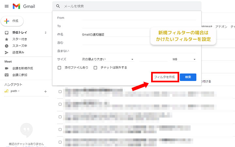Click the To input field
This screenshot has height=147, width=235.
tap(139, 26)
